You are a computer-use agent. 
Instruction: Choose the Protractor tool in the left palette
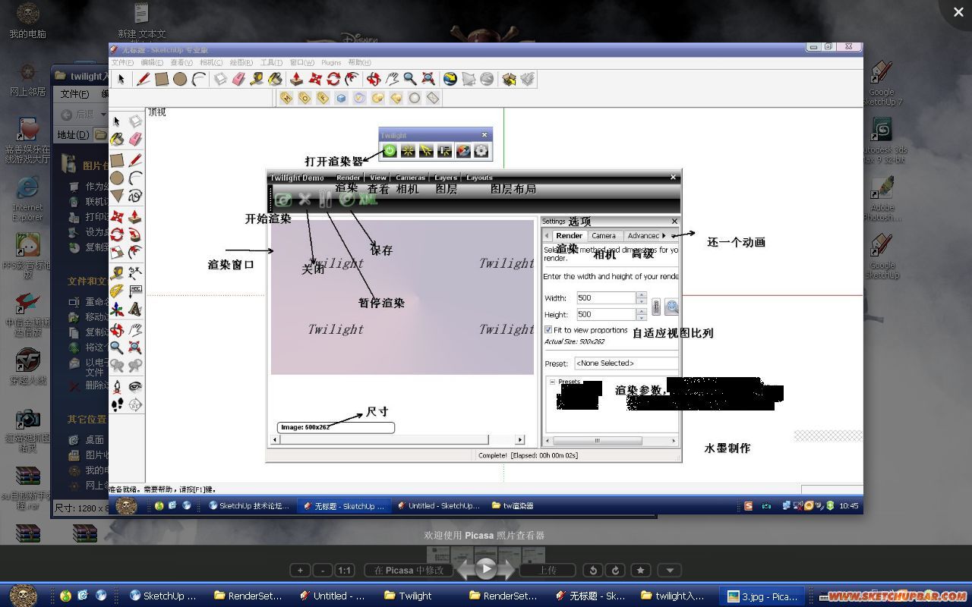pyautogui.click(x=117, y=291)
